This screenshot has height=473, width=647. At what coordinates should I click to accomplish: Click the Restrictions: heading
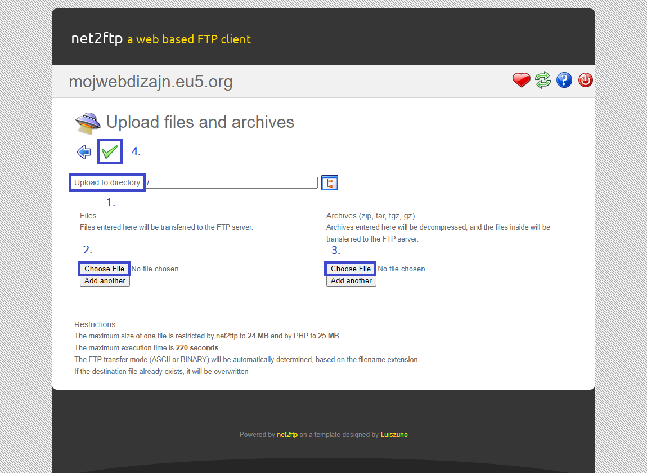tap(96, 324)
